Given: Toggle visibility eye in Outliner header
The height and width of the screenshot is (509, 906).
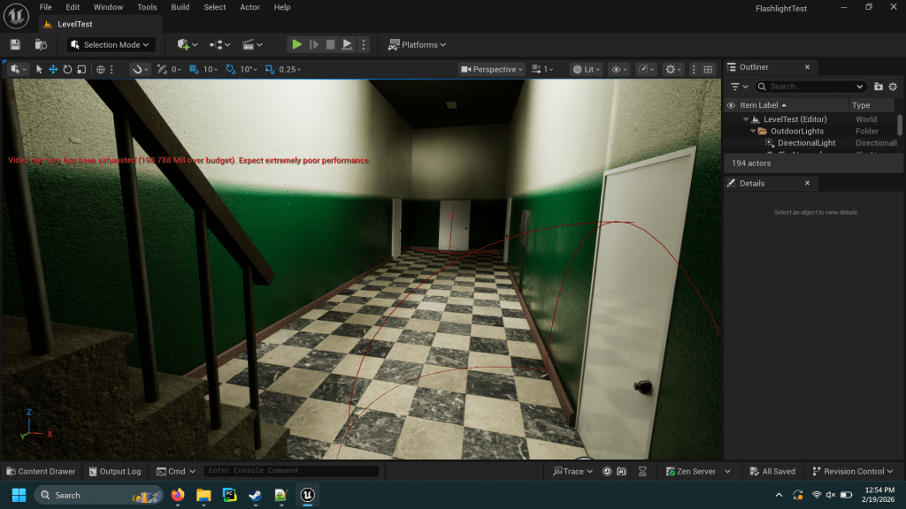Looking at the screenshot, I should pyautogui.click(x=731, y=105).
